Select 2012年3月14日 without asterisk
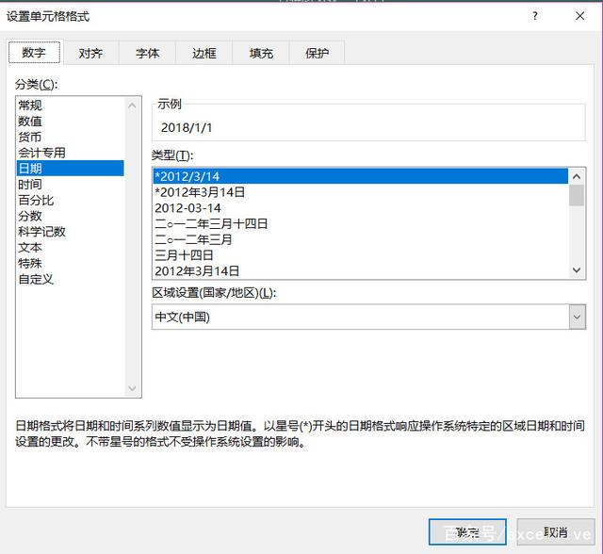Image resolution: width=603 pixels, height=554 pixels. [360, 270]
